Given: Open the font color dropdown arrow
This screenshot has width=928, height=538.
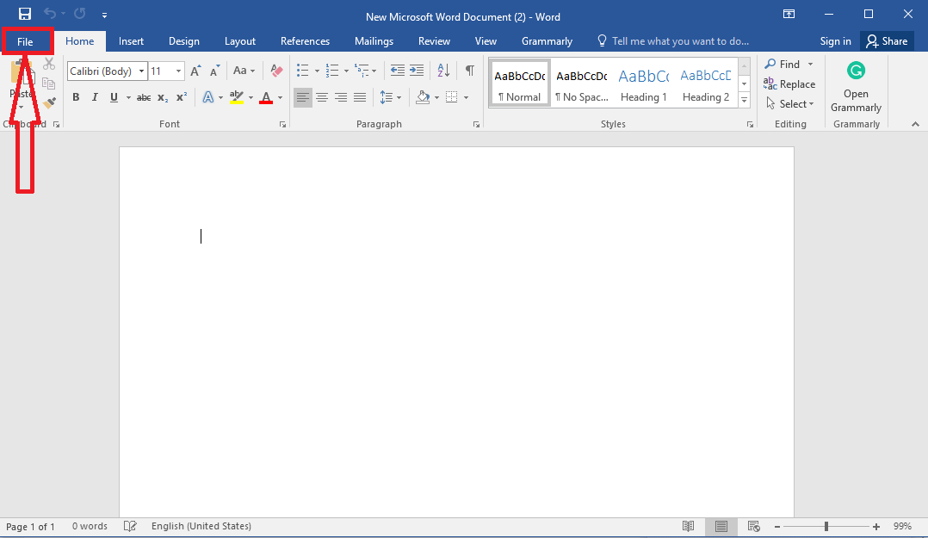Looking at the screenshot, I should [x=280, y=97].
